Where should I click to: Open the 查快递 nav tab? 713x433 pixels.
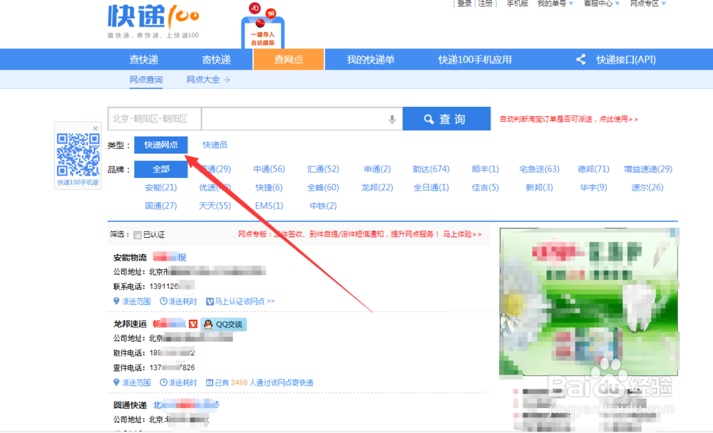[x=144, y=60]
